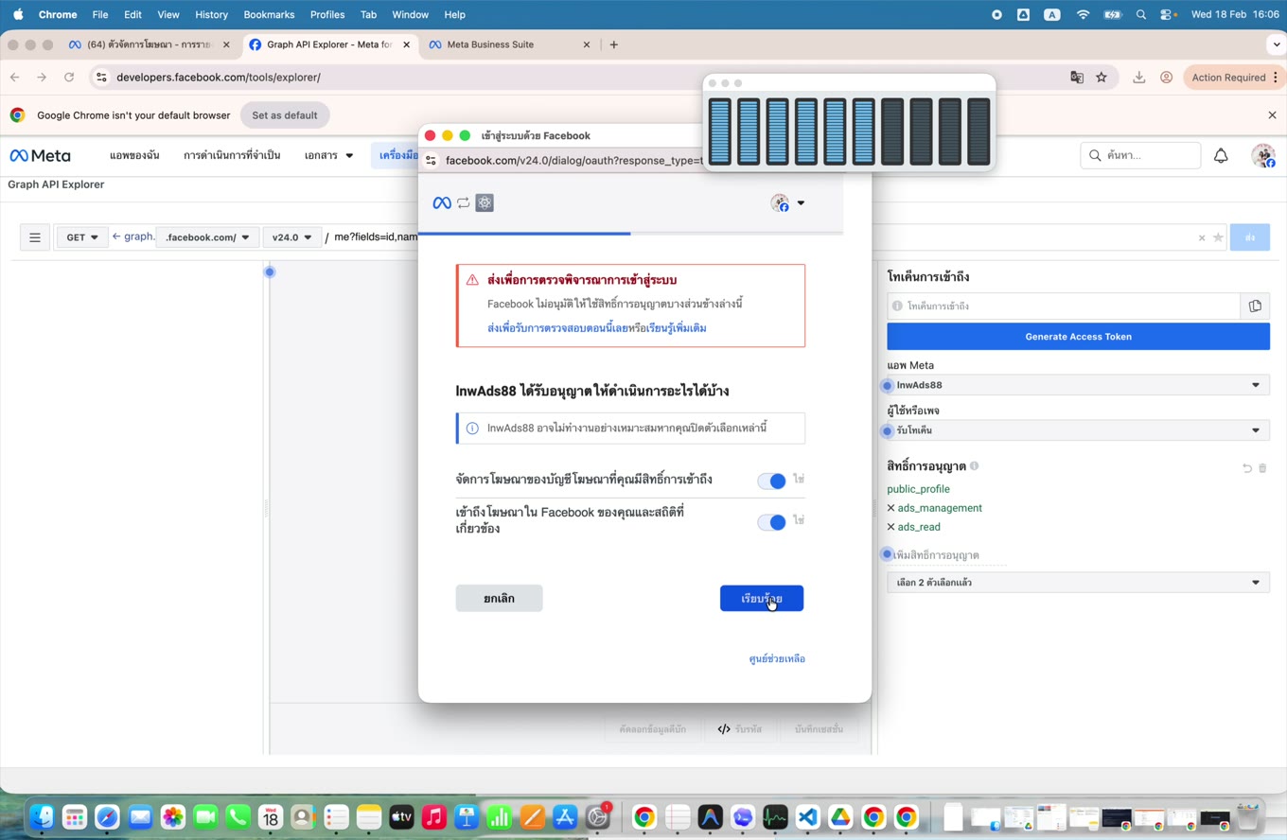The height and width of the screenshot is (840, 1287).
Task: Open การดำเนินการที่จำเป็น in the Meta header
Action: (x=232, y=155)
